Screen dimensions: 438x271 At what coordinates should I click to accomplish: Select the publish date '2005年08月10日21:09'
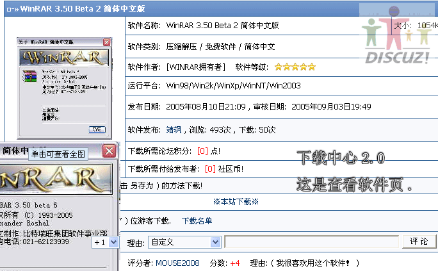pyautogui.click(x=206, y=107)
